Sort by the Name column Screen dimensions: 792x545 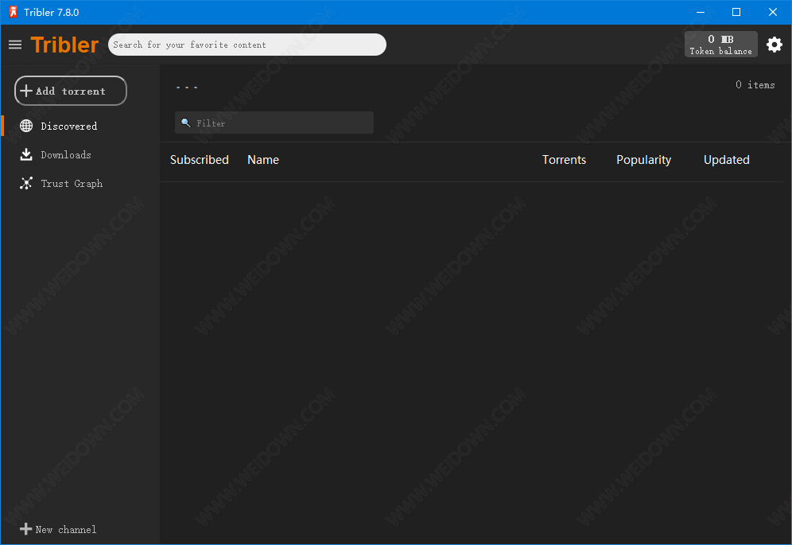pos(263,160)
